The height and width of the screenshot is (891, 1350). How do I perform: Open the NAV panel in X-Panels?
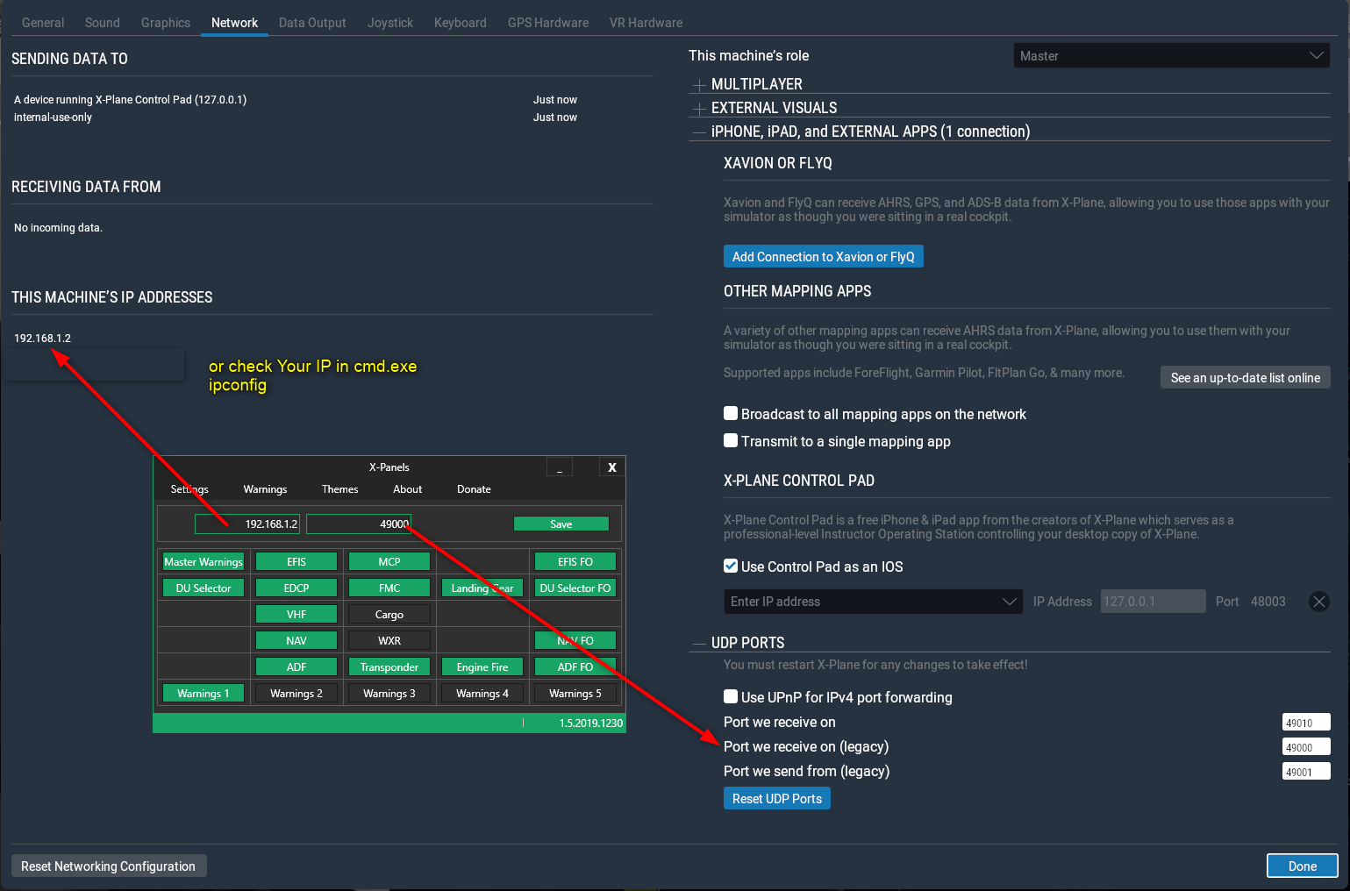coord(296,640)
